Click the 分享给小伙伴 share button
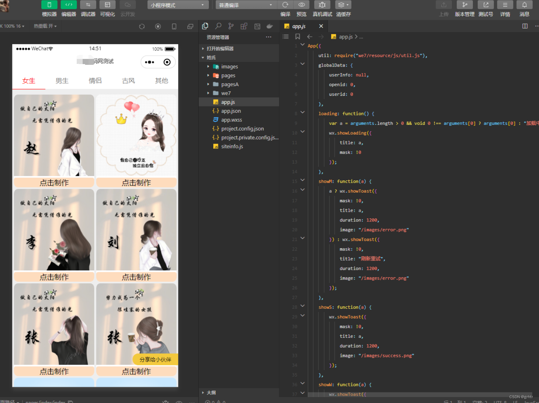539x403 pixels. pos(155,360)
